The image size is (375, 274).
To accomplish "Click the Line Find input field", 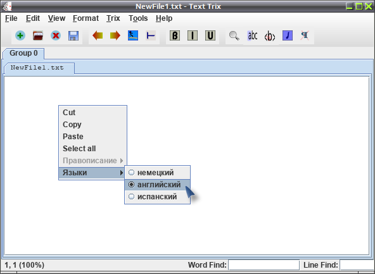I will 357,265.
